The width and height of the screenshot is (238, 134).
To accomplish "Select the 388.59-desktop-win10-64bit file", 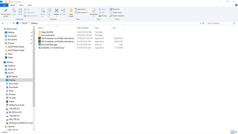I will pyautogui.click(x=58, y=38).
